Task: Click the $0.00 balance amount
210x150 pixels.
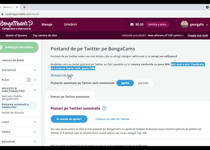Action: pyautogui.click(x=139, y=24)
